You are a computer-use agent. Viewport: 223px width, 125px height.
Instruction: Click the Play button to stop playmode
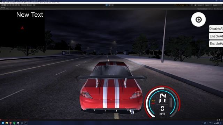tap(107, 5)
